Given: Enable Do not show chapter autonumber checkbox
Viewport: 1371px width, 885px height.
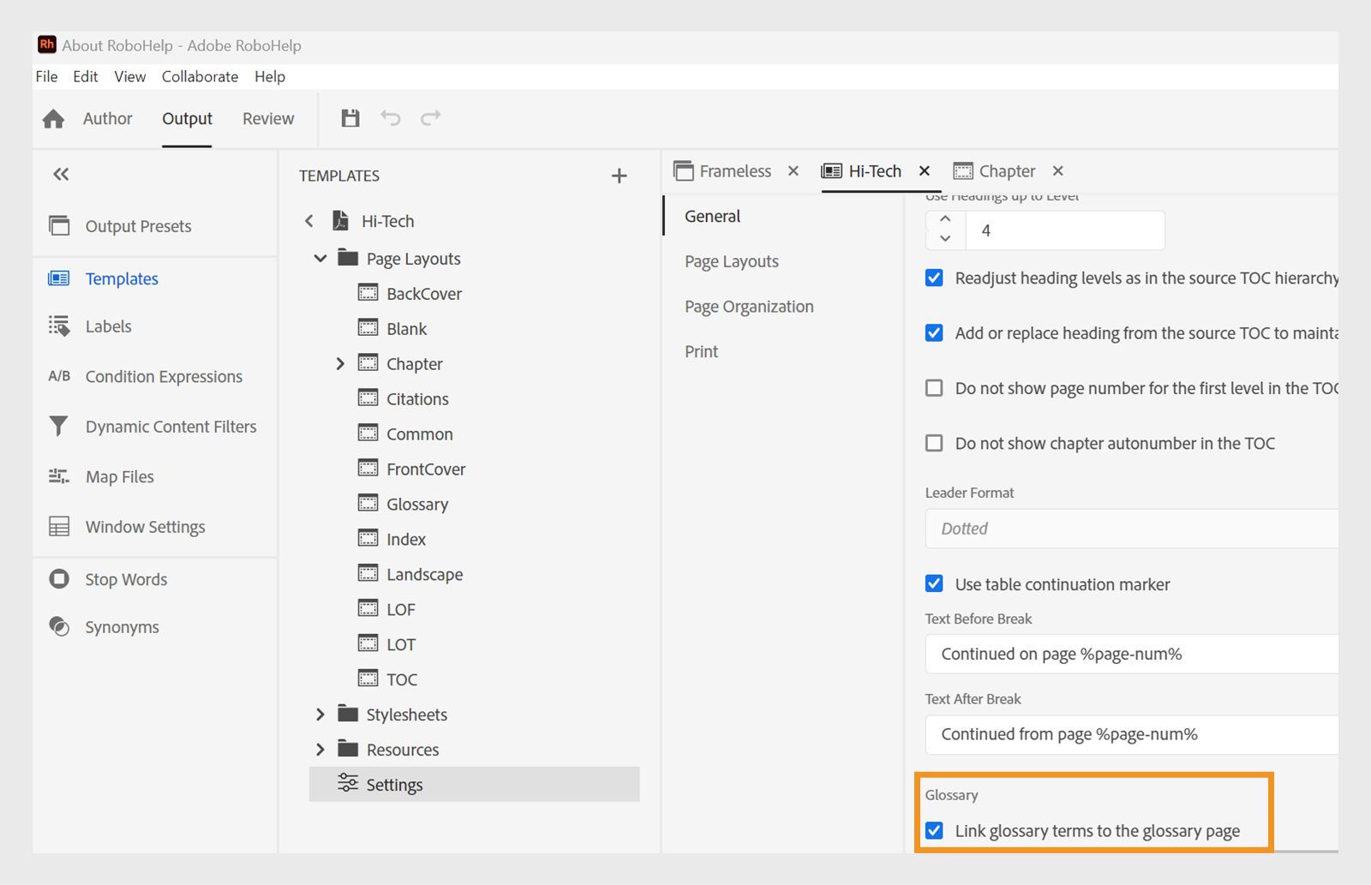Looking at the screenshot, I should (x=934, y=443).
